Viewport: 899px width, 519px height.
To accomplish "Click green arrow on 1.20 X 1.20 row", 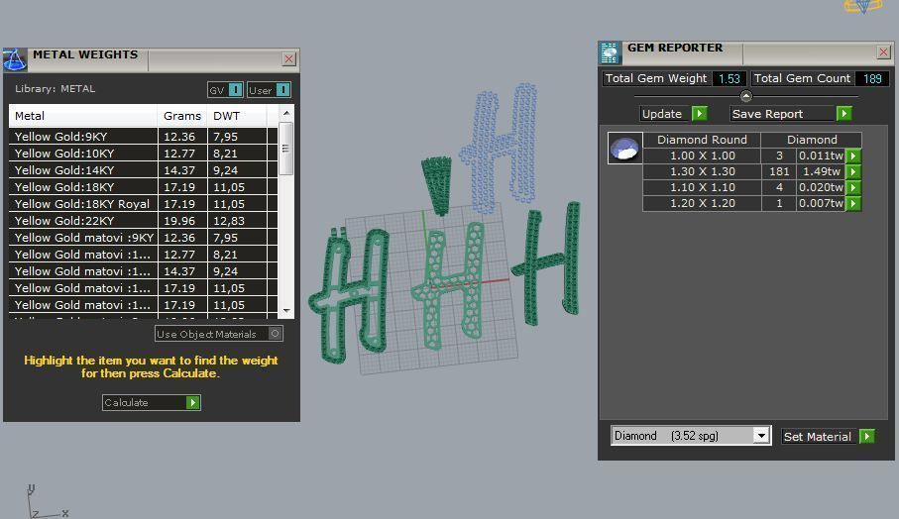I will [x=853, y=203].
